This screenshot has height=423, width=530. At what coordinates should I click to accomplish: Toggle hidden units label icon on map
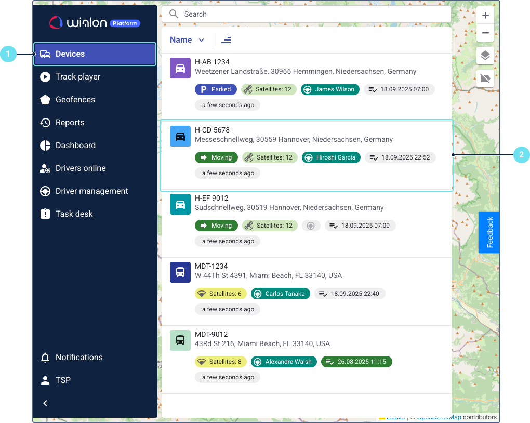coord(485,78)
